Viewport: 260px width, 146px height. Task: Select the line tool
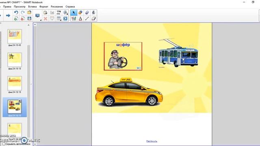tap(87, 19)
